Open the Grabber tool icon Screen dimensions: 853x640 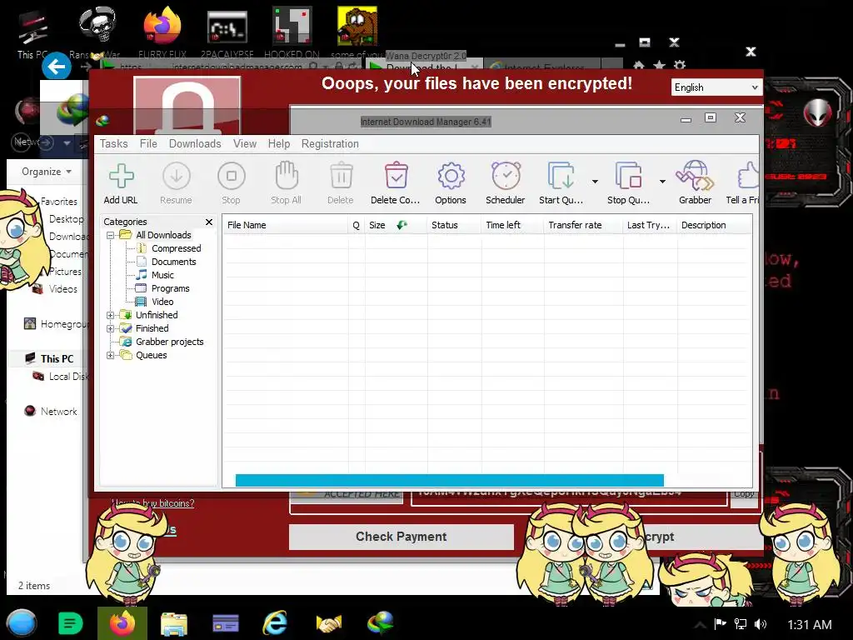point(695,176)
